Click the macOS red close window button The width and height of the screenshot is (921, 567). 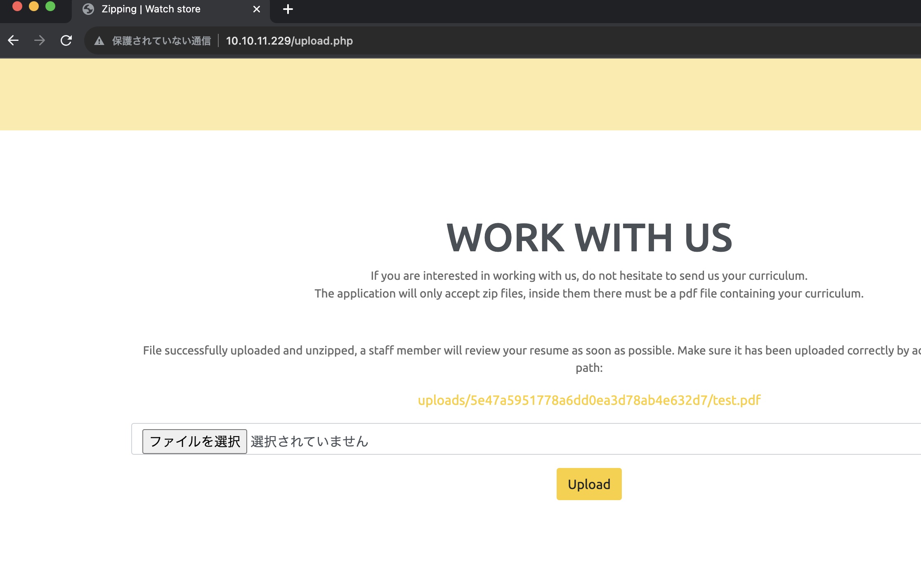point(17,6)
